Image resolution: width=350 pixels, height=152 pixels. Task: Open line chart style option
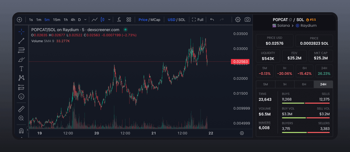pos(94,20)
